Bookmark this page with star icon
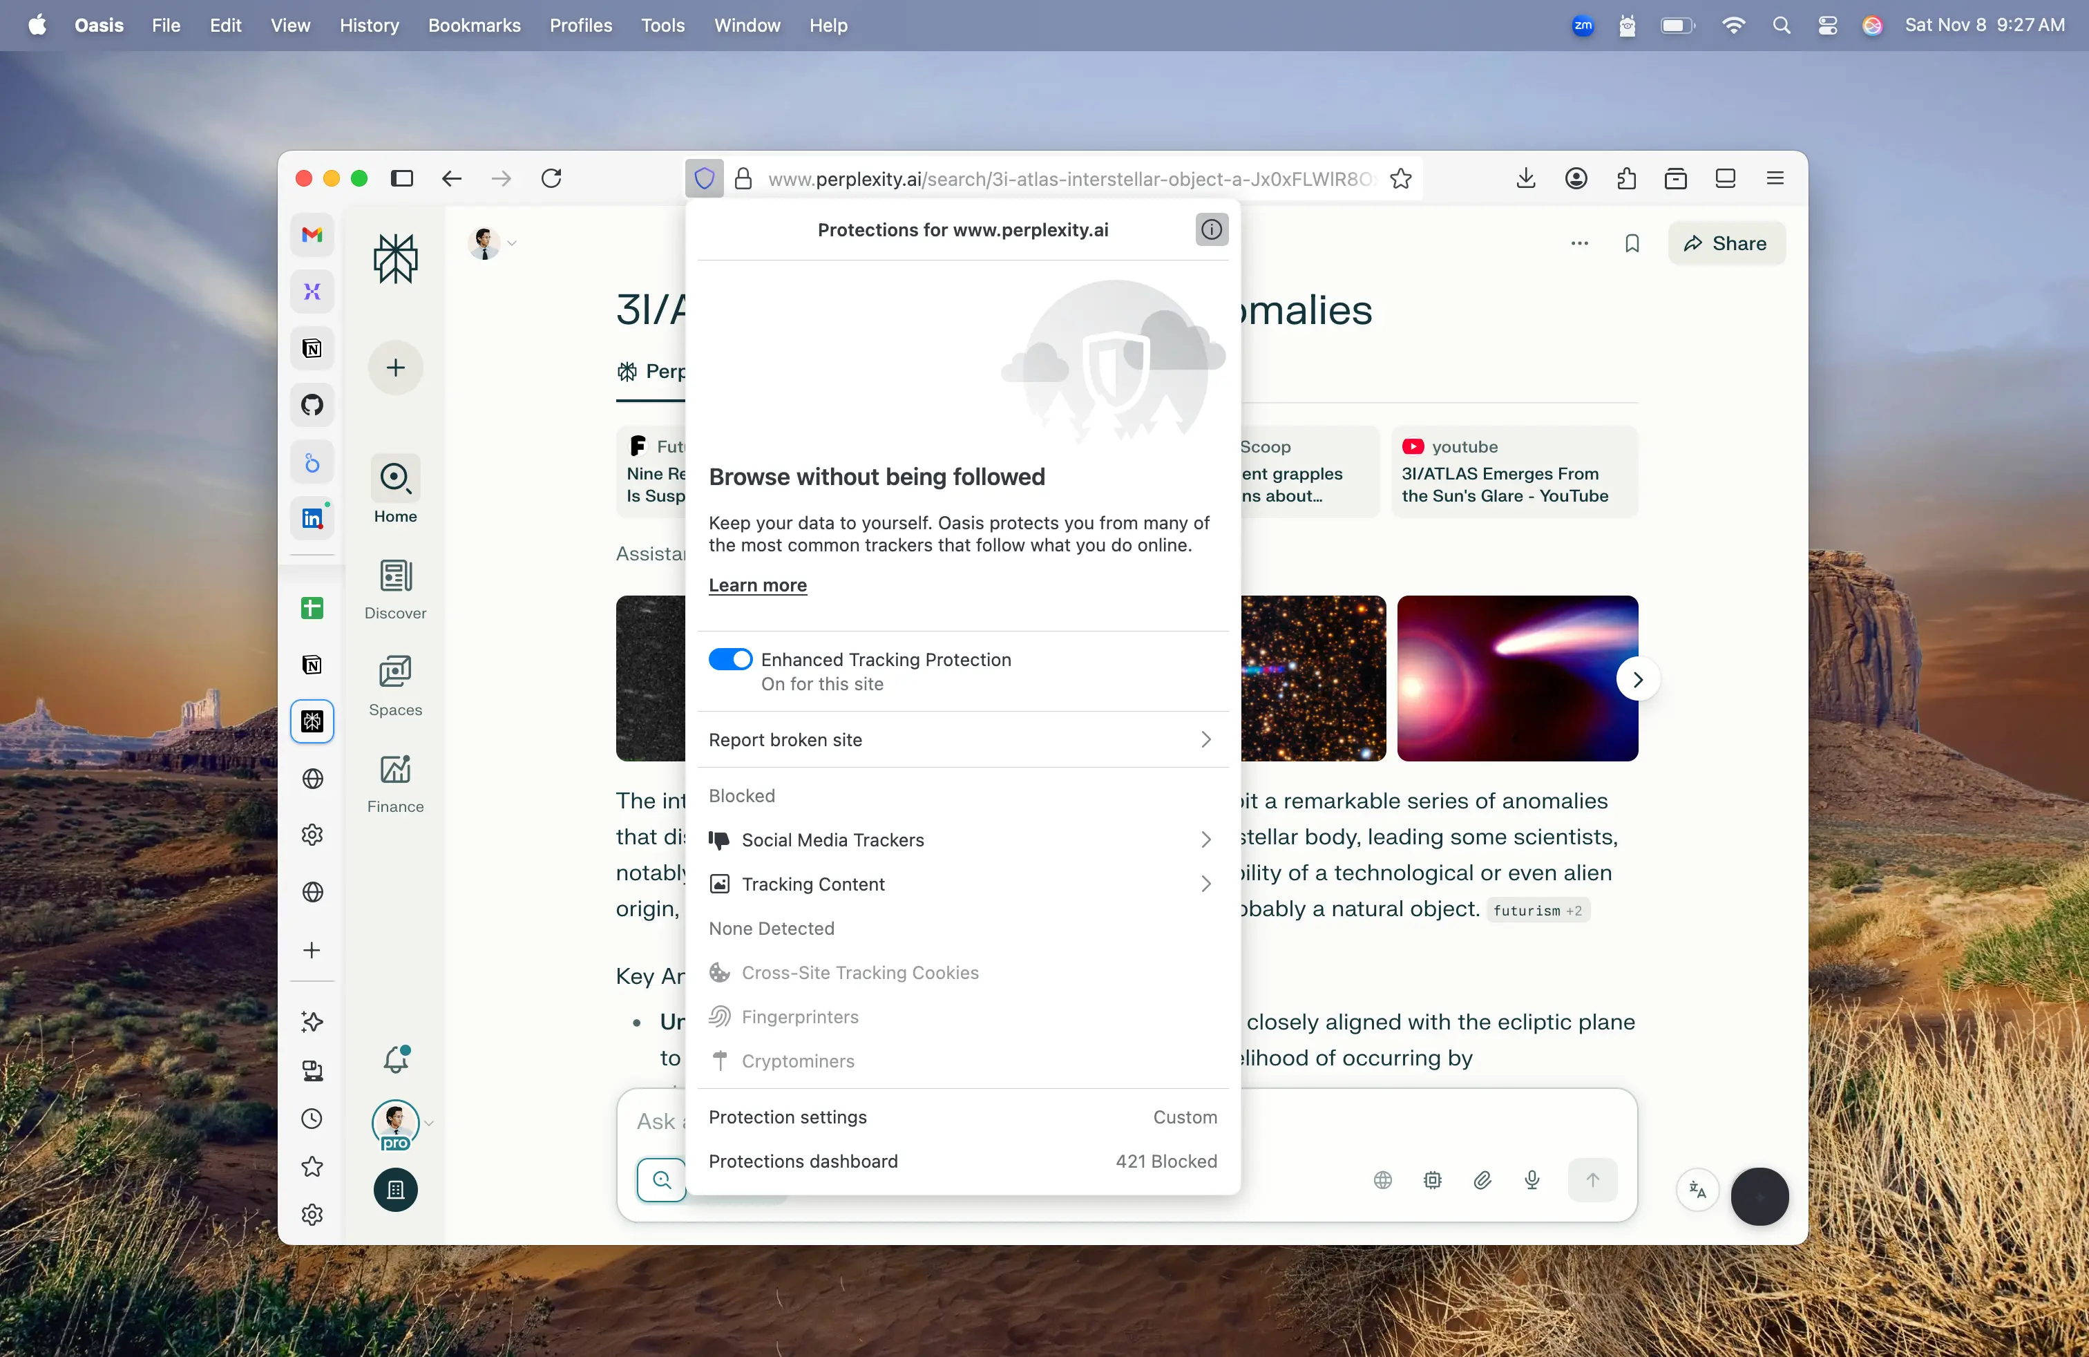2089x1357 pixels. 1401,179
